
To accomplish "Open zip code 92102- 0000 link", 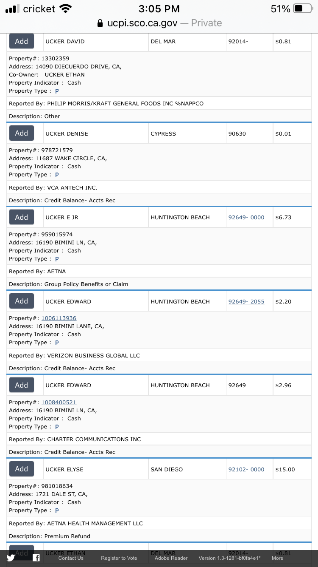I will 246,470.
